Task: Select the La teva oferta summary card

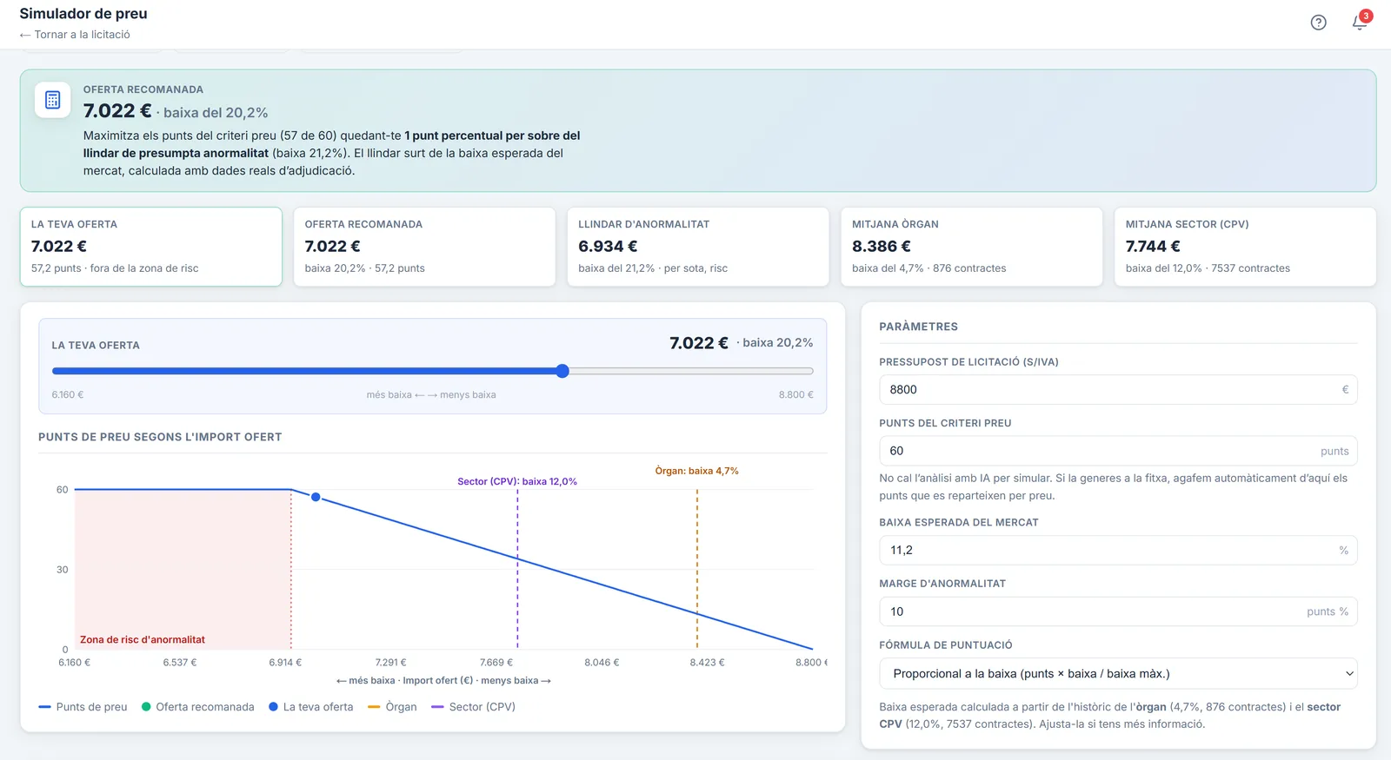Action: coord(151,247)
